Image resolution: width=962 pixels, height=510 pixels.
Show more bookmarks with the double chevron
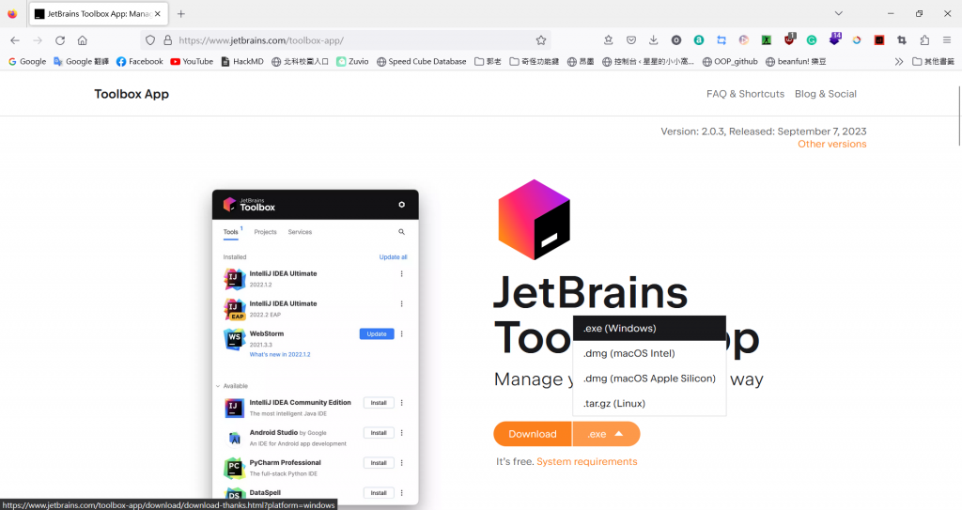click(899, 61)
